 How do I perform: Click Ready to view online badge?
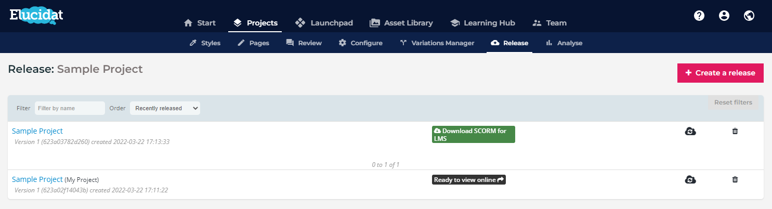[469, 179]
